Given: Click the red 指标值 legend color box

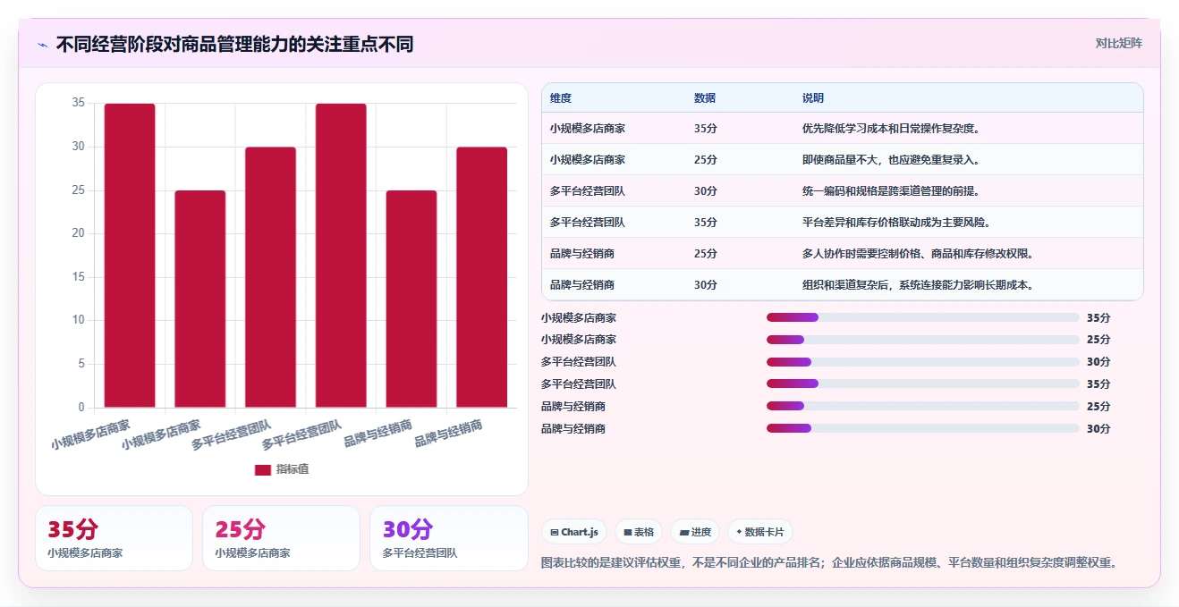Looking at the screenshot, I should tap(262, 469).
